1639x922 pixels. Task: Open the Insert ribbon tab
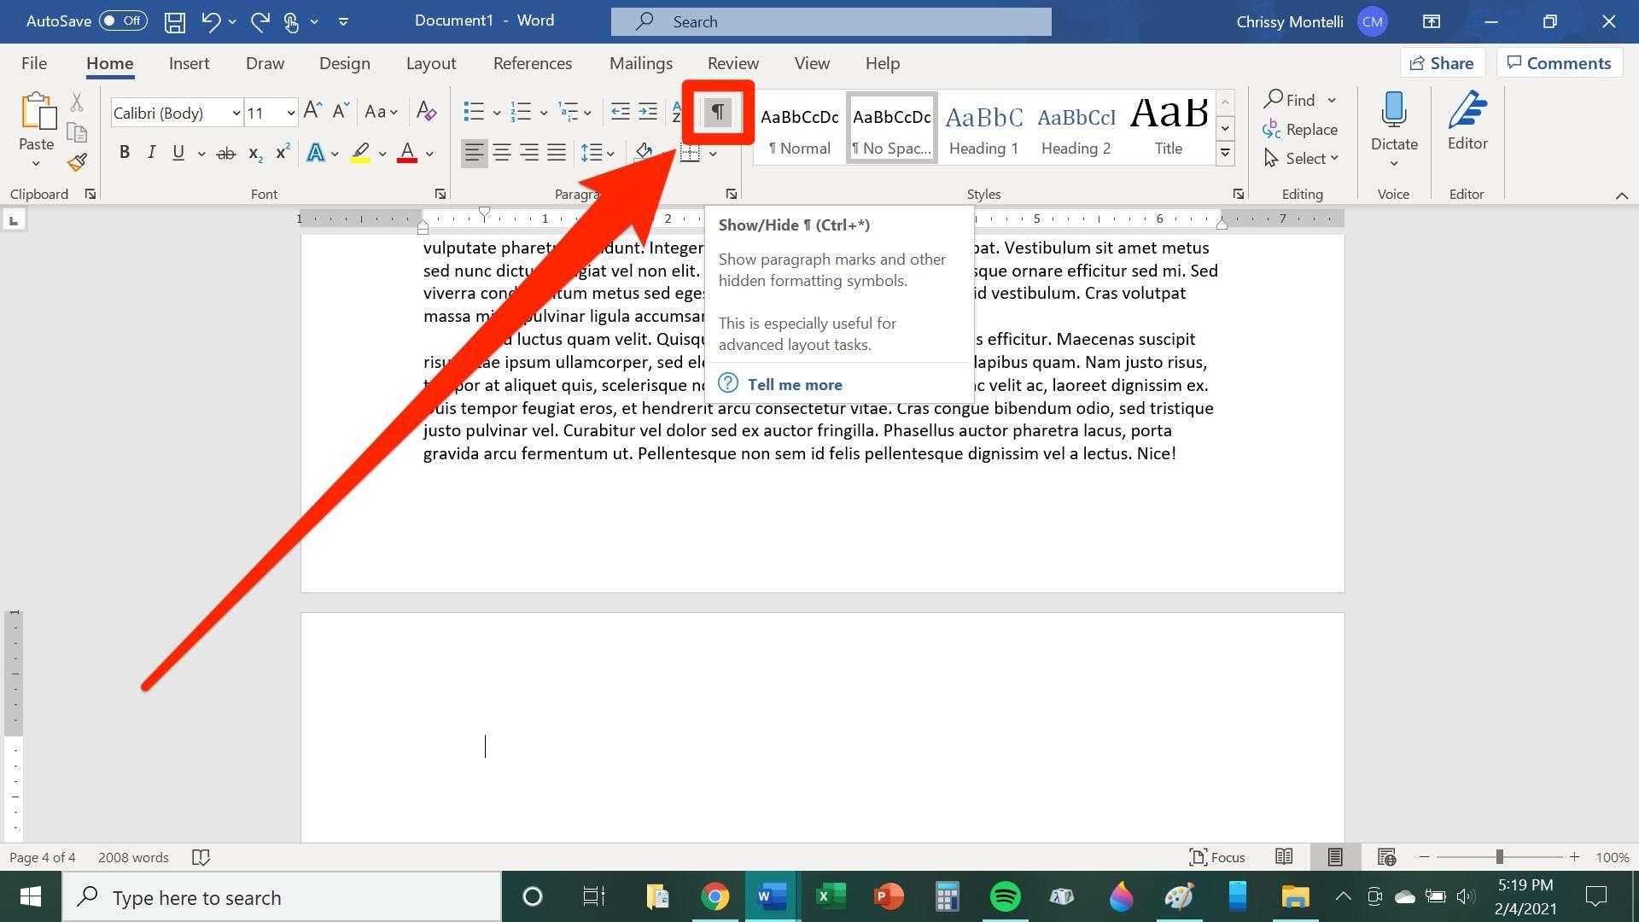click(186, 62)
